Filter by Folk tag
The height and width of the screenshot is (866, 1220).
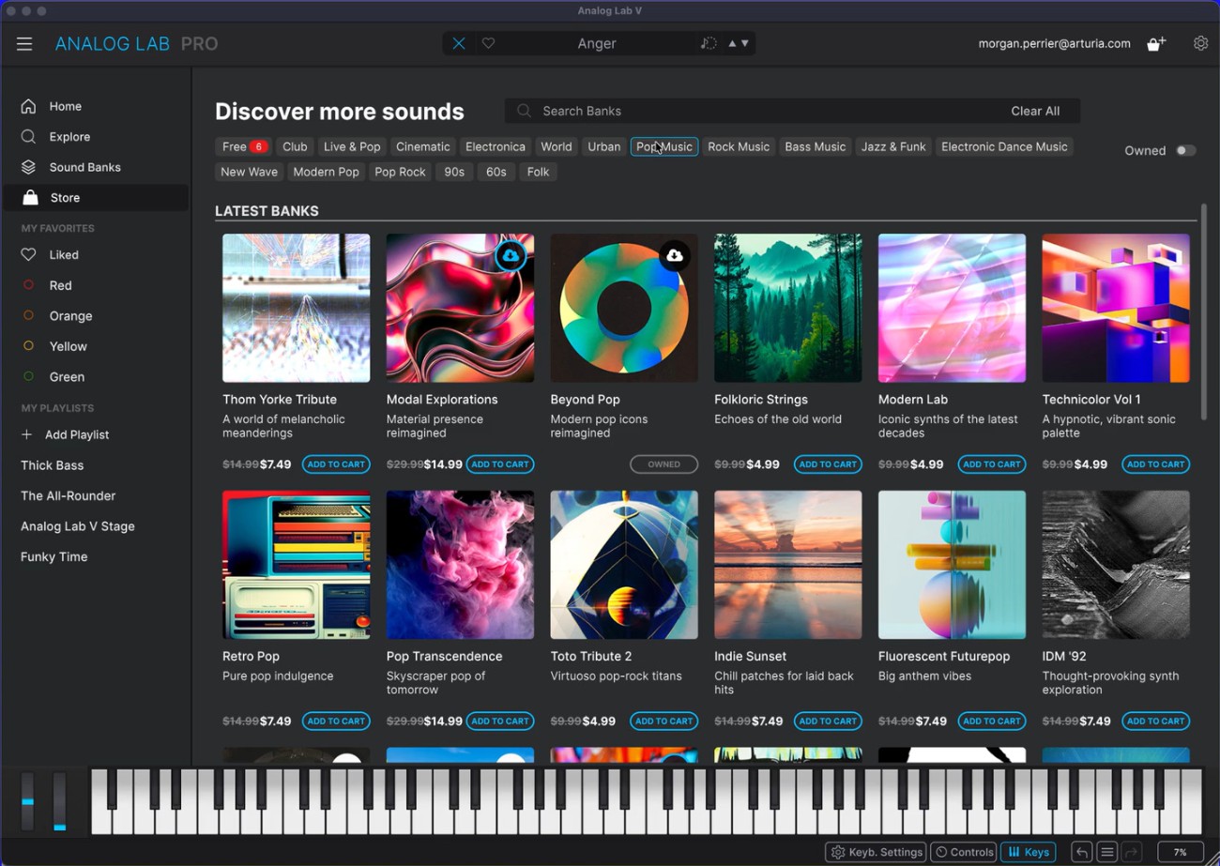click(x=539, y=172)
